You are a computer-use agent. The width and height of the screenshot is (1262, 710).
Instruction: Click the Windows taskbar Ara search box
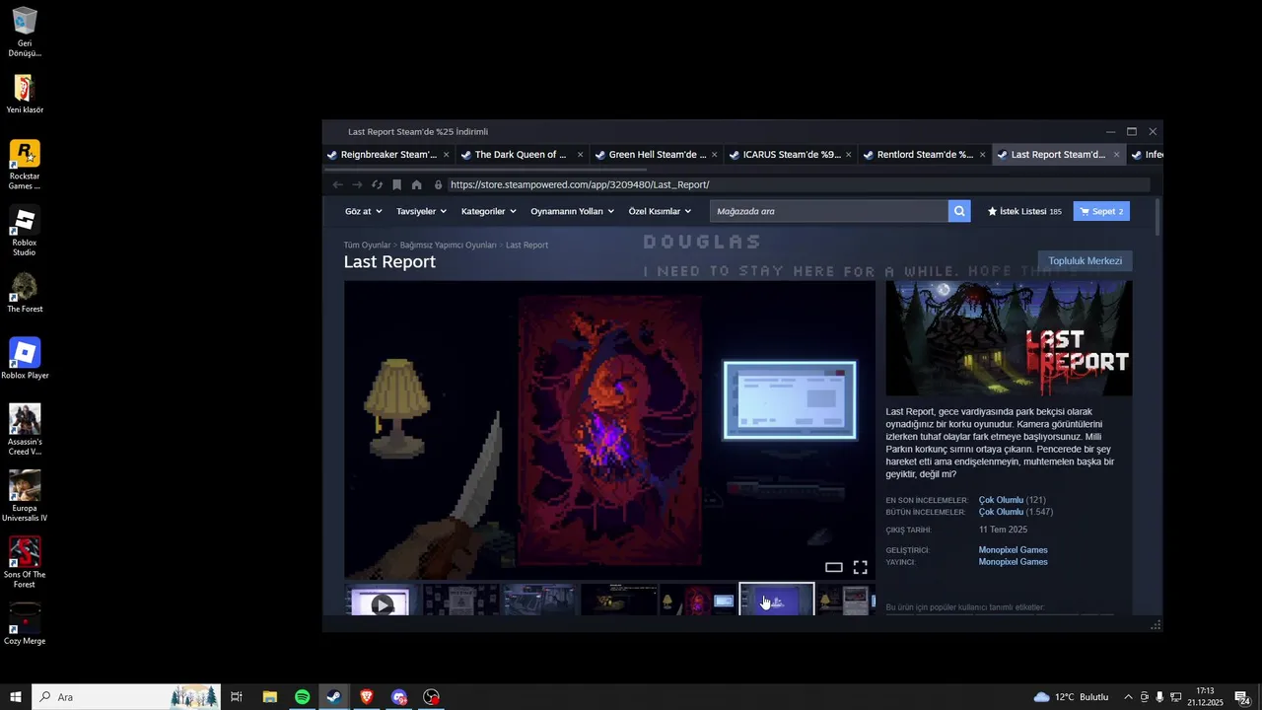coord(126,697)
